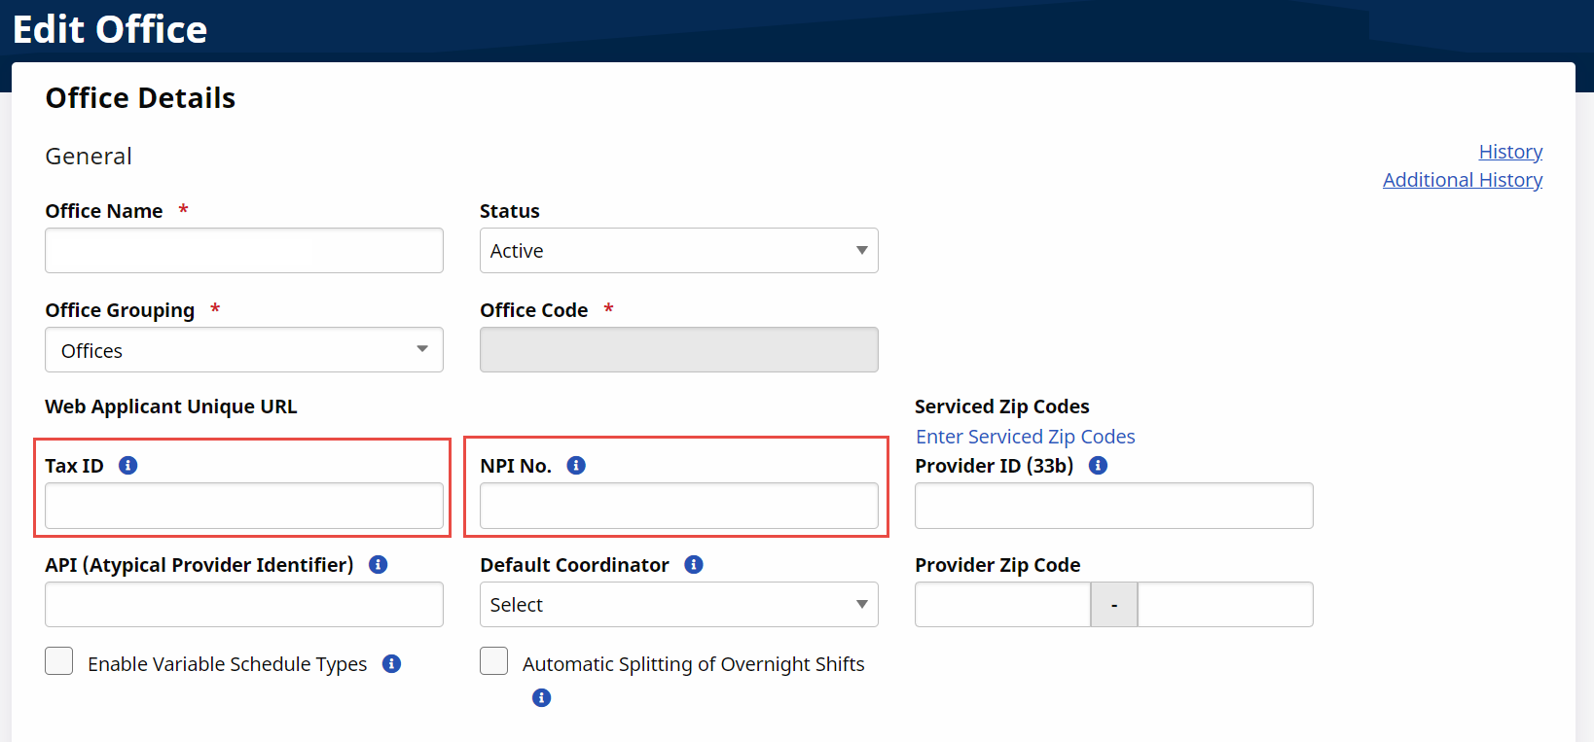The width and height of the screenshot is (1594, 742).
Task: Select the Provider ID (33b) input field
Action: [x=1113, y=506]
